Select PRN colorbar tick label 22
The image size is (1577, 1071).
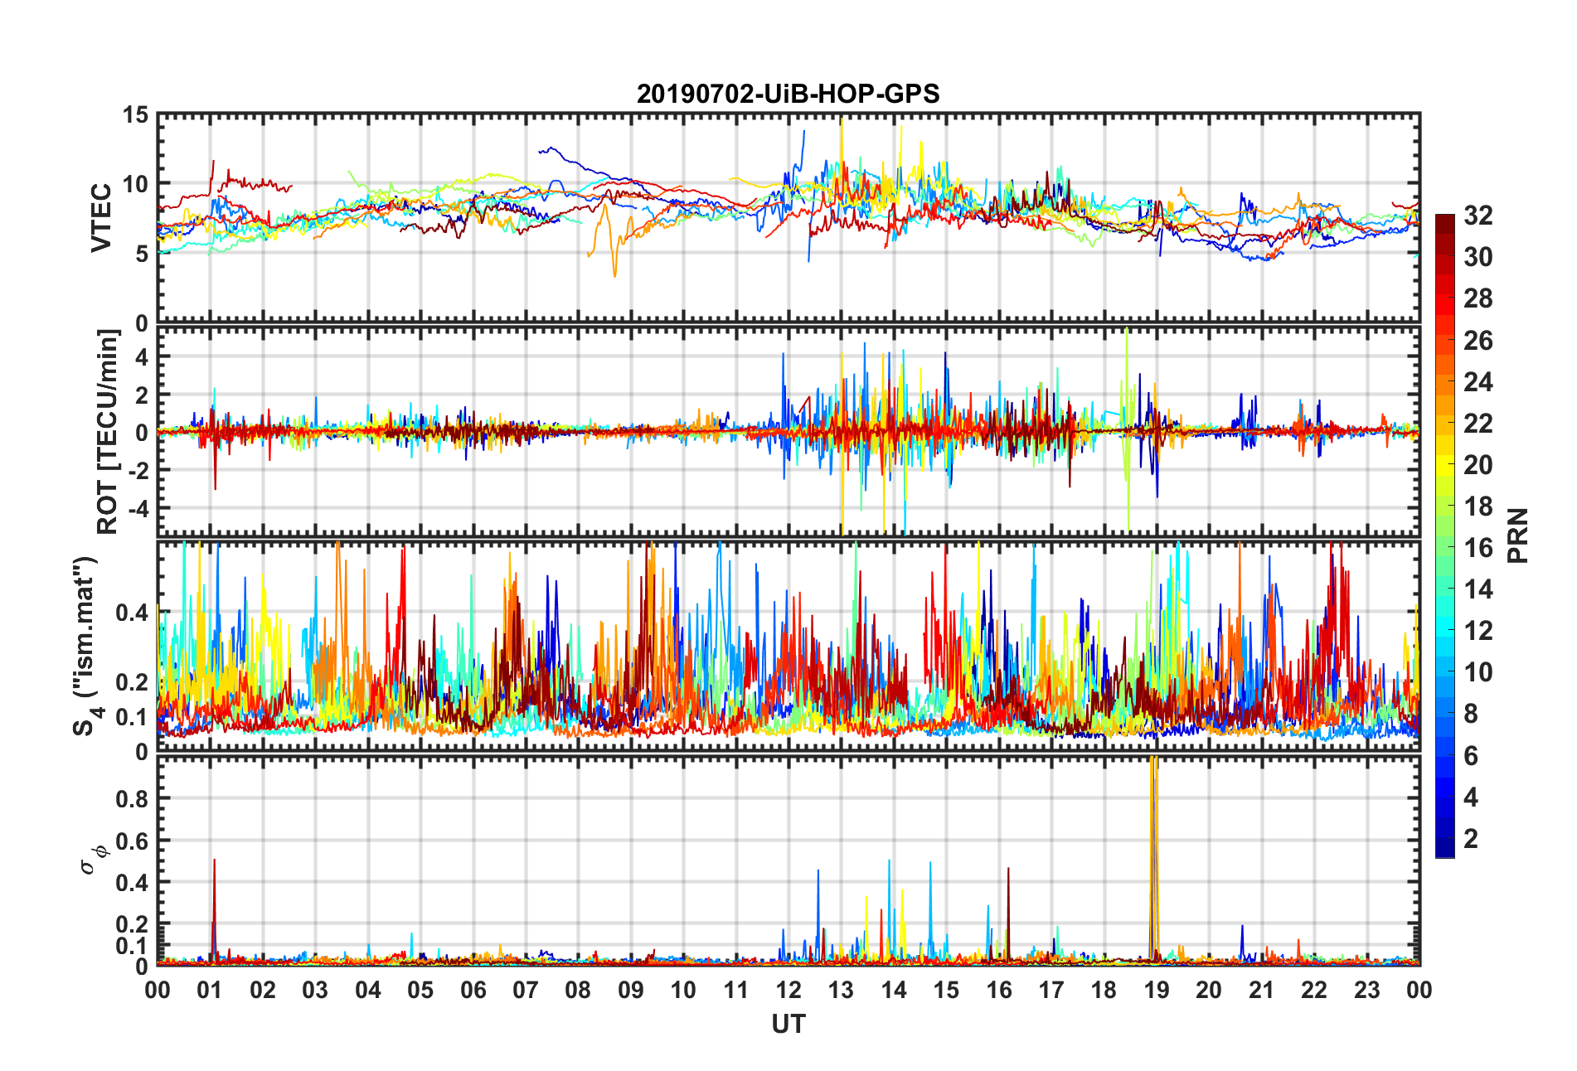pyautogui.click(x=1478, y=424)
